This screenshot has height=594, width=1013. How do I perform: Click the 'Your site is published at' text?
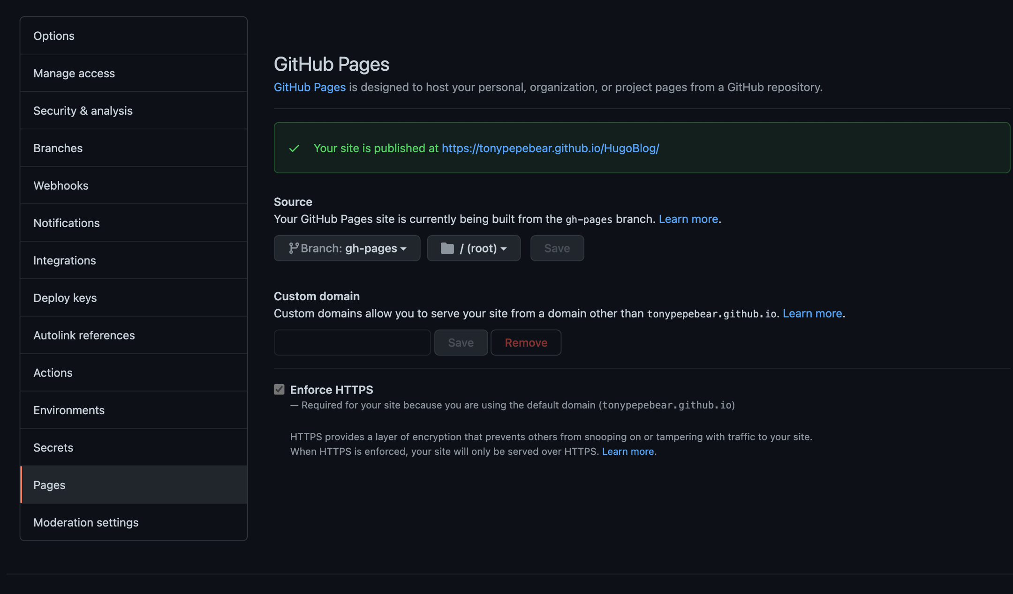[376, 148]
